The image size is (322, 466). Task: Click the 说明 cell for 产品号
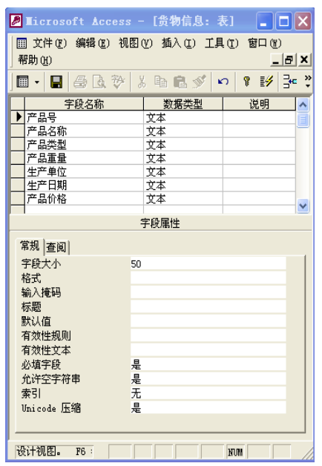(x=259, y=117)
